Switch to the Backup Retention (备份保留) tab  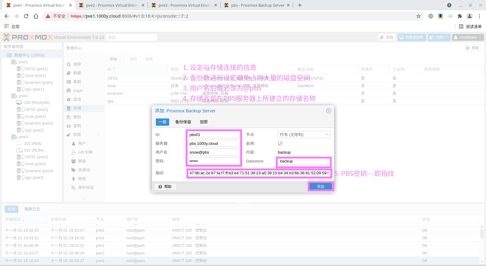pos(183,122)
